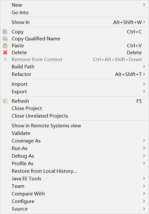Open the Debug As entry

(23, 156)
